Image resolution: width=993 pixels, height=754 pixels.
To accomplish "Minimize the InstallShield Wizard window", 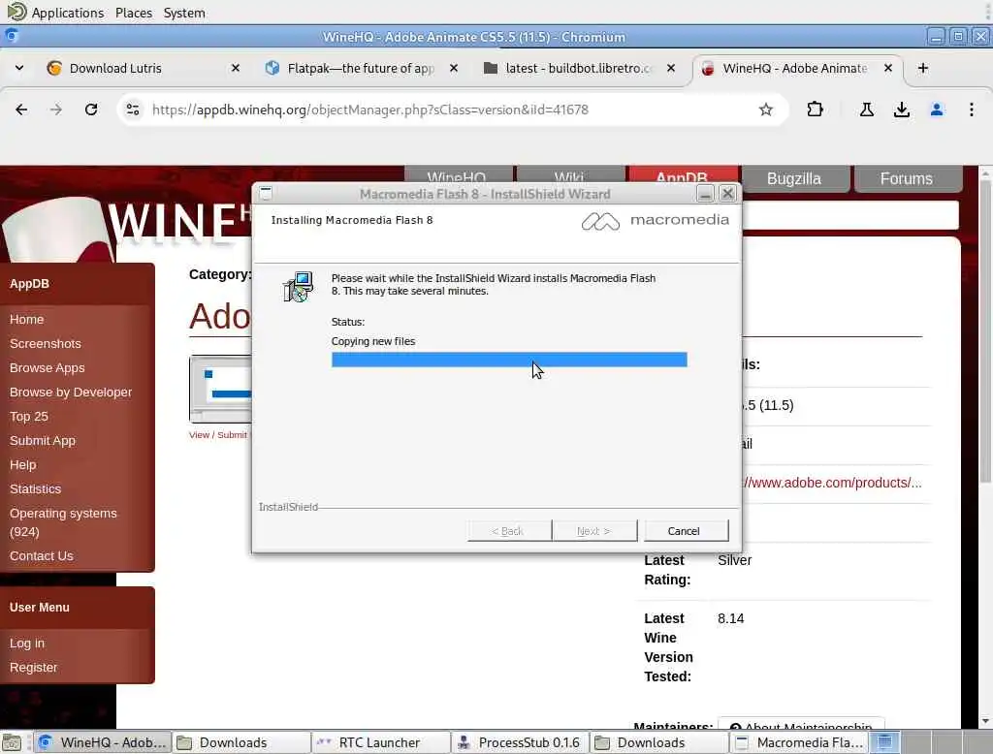I will tap(705, 193).
